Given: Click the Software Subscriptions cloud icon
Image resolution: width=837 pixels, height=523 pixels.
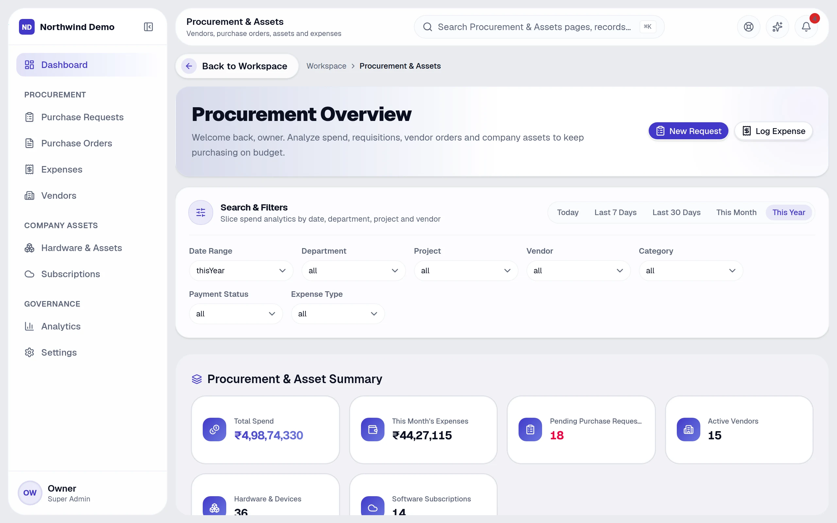Looking at the screenshot, I should click(x=372, y=506).
